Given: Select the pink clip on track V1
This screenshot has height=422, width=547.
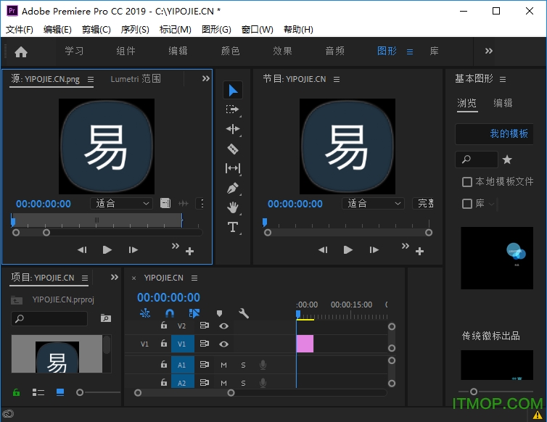Looking at the screenshot, I should click(x=305, y=344).
